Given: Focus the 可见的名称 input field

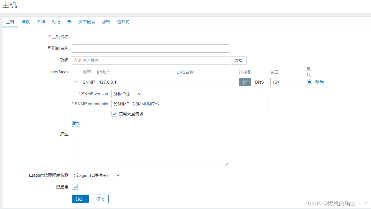Looking at the screenshot, I should [x=151, y=48].
